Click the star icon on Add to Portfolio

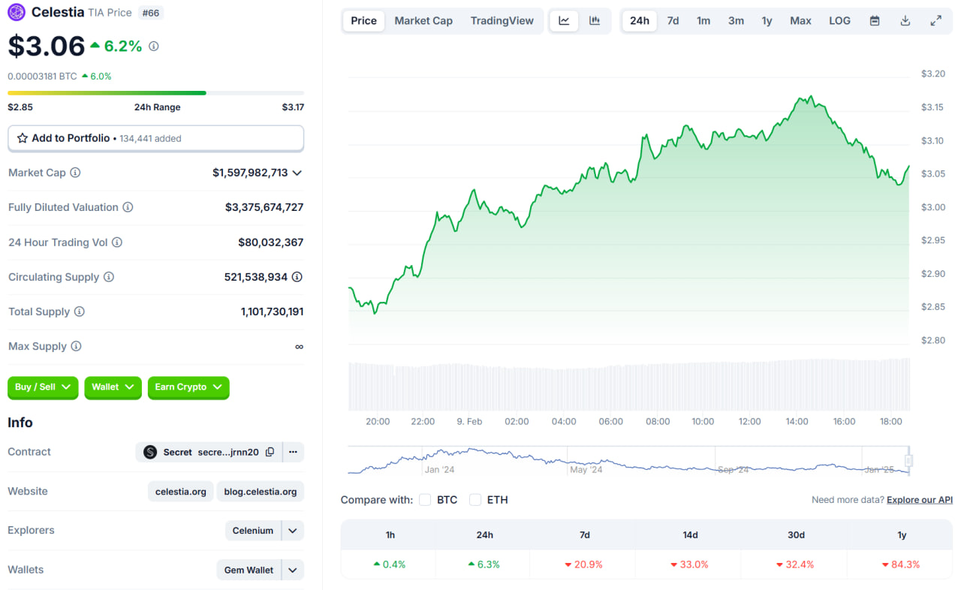click(23, 138)
